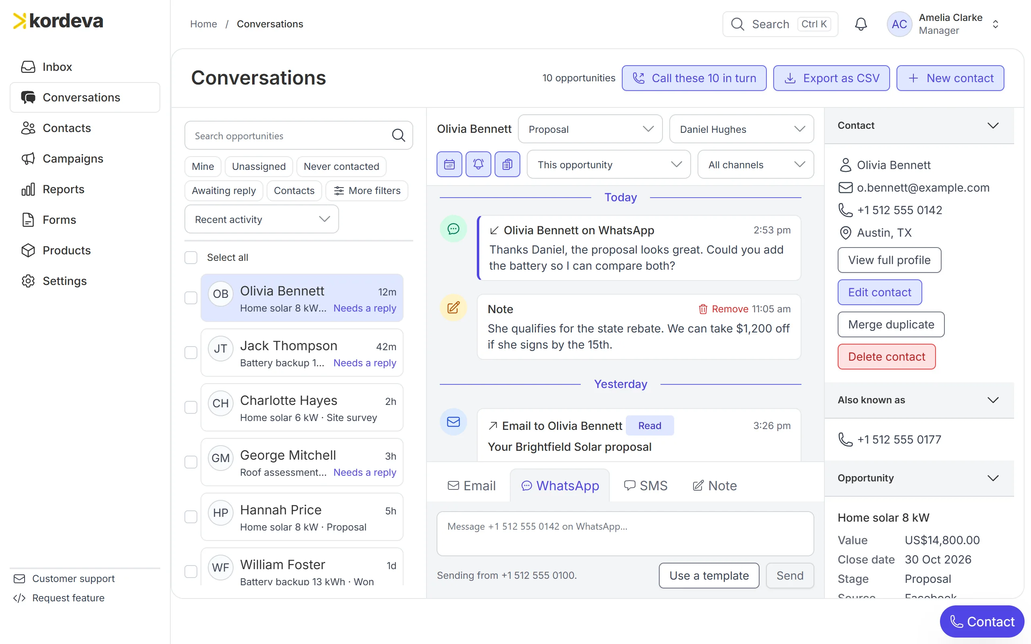Image resolution: width=1031 pixels, height=644 pixels.
Task: Open Conversations in the sidebar
Action: pyautogui.click(x=85, y=97)
